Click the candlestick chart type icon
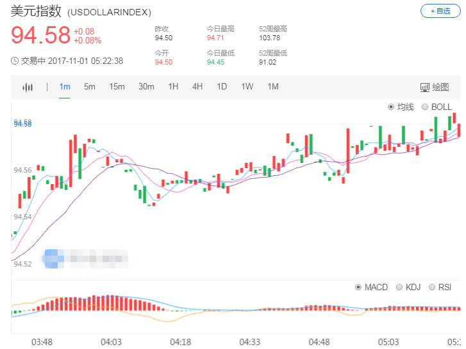The image size is (466, 349). click(27, 88)
